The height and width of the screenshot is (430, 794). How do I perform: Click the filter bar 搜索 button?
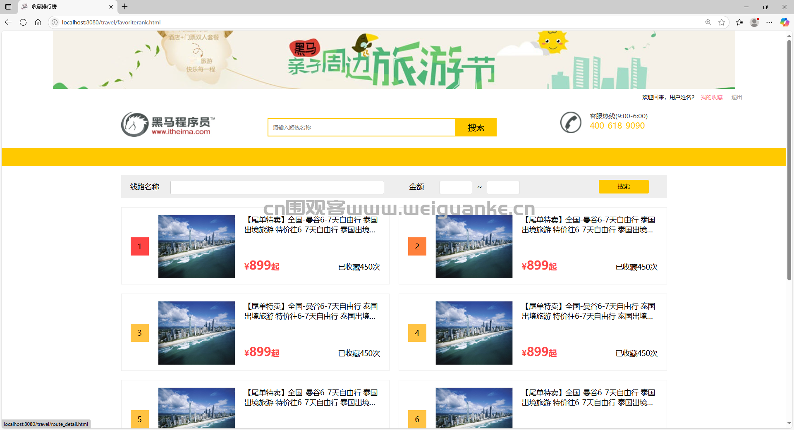coord(624,186)
